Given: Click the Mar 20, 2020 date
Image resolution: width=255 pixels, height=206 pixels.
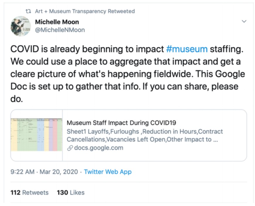Looking at the screenshot, I should (58, 172).
